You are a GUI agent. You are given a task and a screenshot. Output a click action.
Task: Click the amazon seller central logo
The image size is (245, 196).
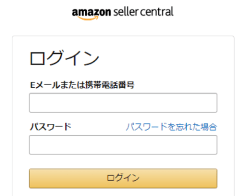122,13
